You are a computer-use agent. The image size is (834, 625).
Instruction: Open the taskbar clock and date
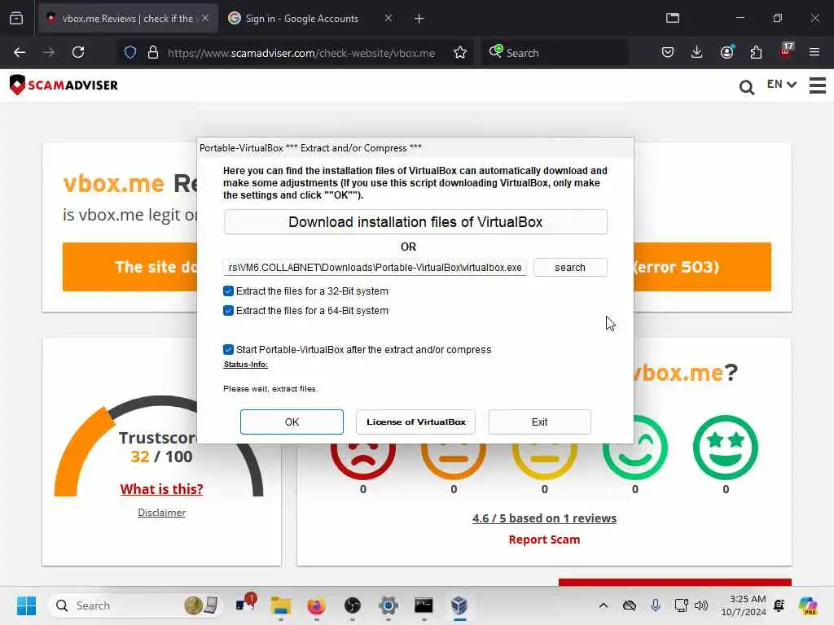tap(743, 605)
